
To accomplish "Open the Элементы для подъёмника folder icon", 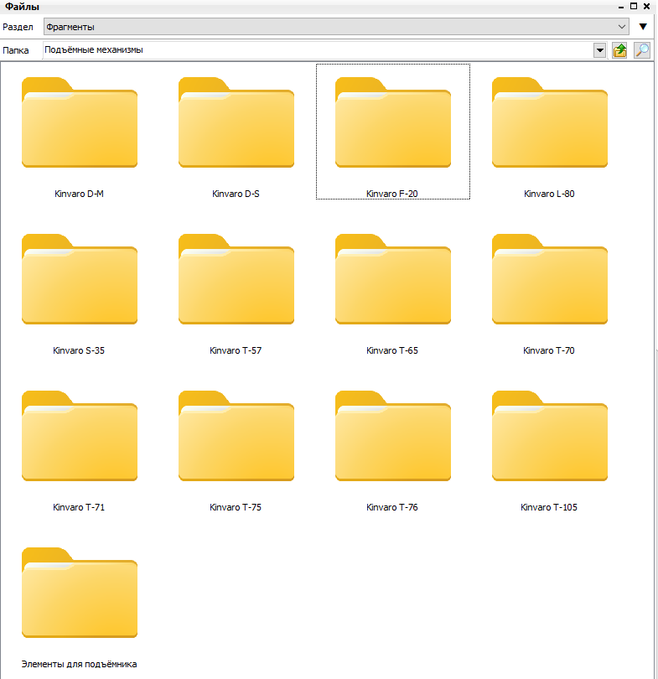I will [80, 593].
